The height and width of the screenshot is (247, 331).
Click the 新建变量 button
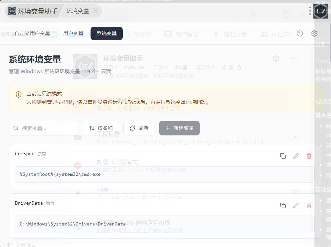pyautogui.click(x=179, y=128)
